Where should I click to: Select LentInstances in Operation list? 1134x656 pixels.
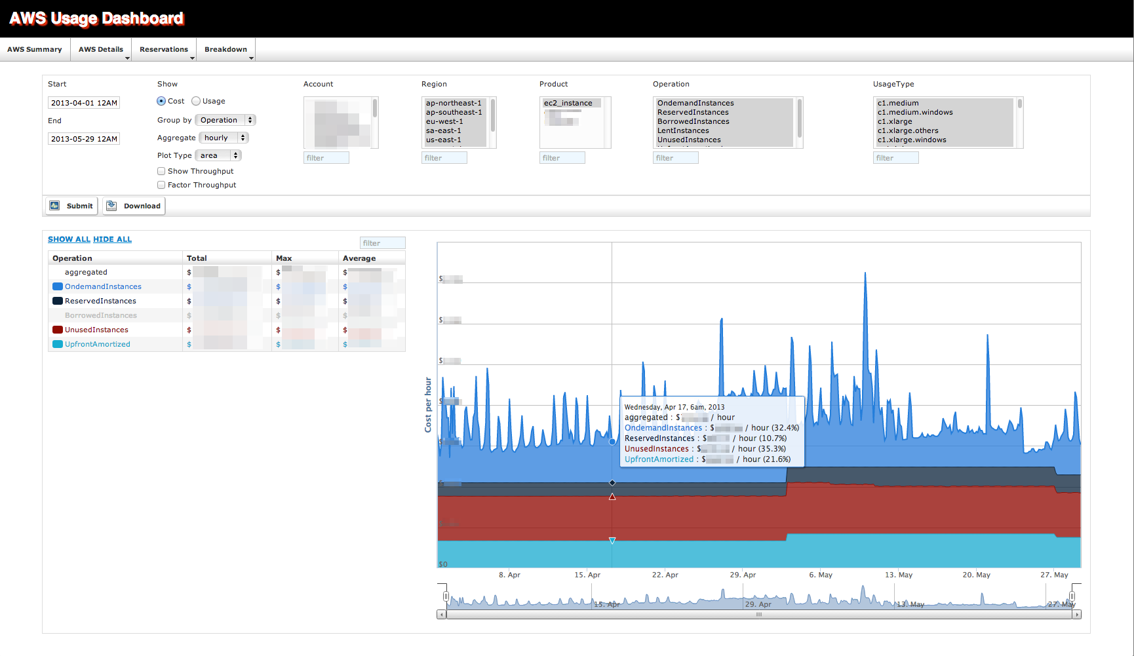click(724, 130)
